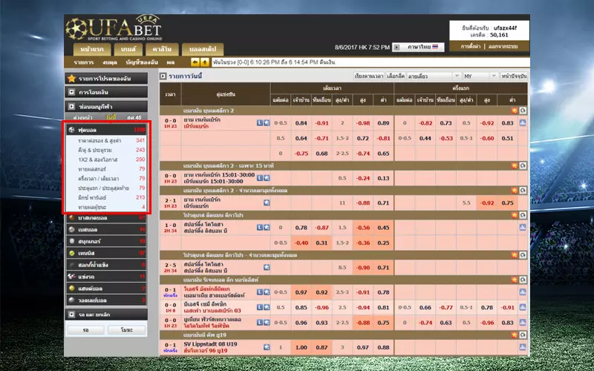Click the up yellow arrow beside the ticker
594x371 pixels.
204,62
